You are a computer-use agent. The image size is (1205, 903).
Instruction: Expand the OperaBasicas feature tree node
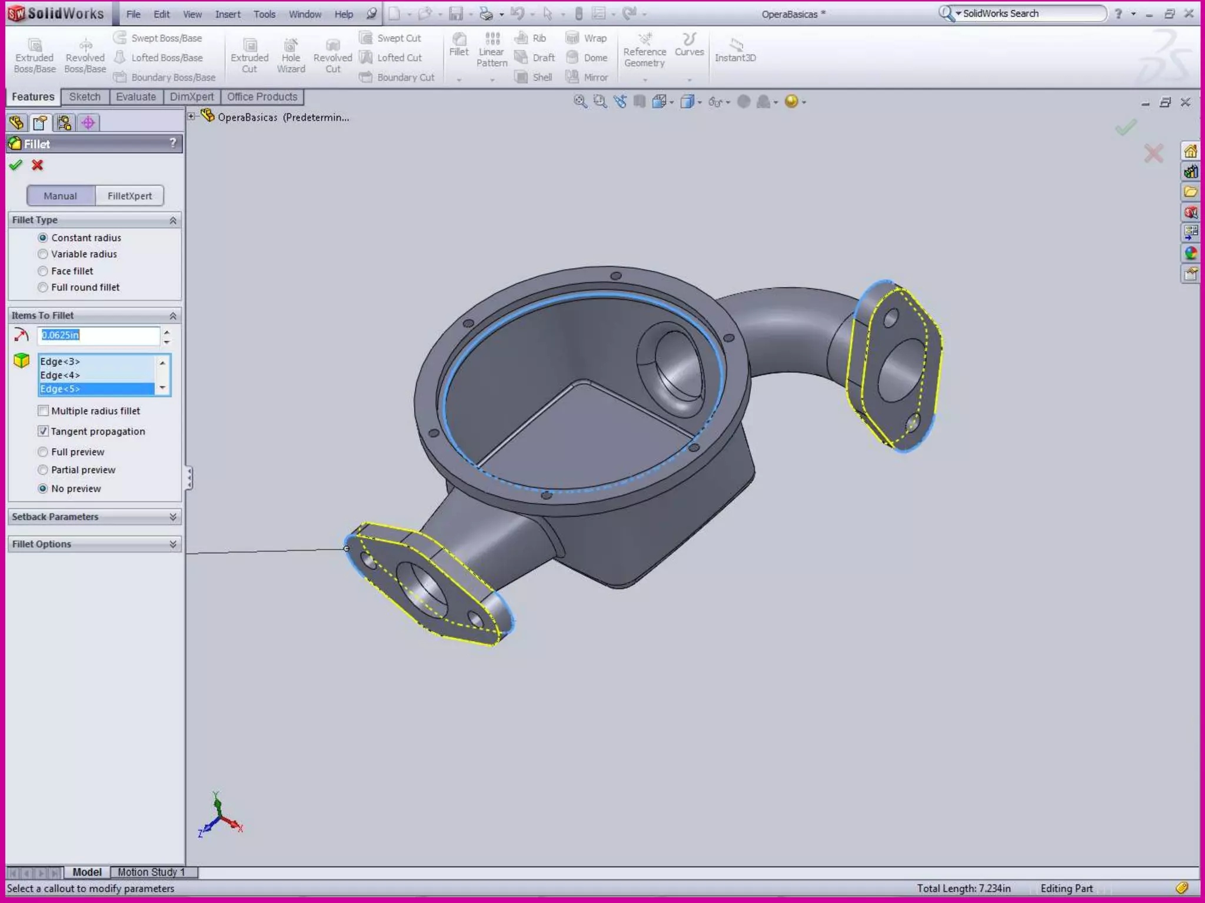pos(191,116)
